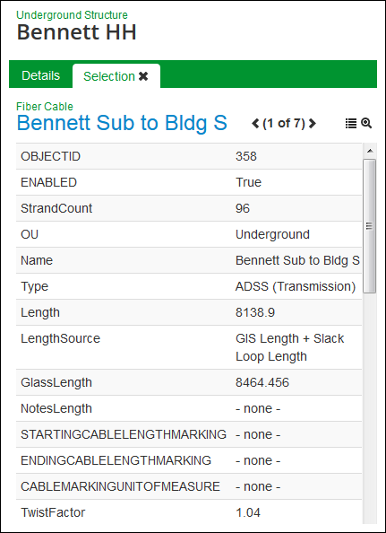Click the Length value 8138.9
The width and height of the screenshot is (386, 533).
[255, 312]
